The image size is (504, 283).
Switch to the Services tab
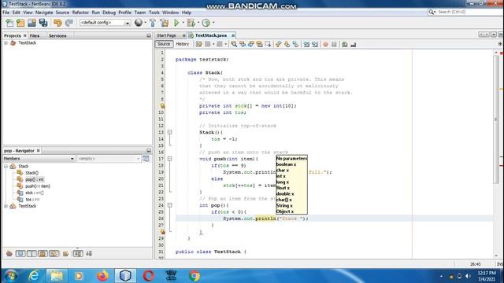57,35
